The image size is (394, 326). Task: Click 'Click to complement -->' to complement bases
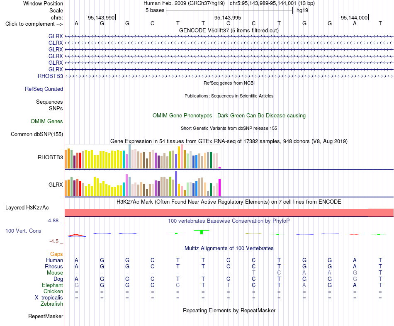click(34, 24)
